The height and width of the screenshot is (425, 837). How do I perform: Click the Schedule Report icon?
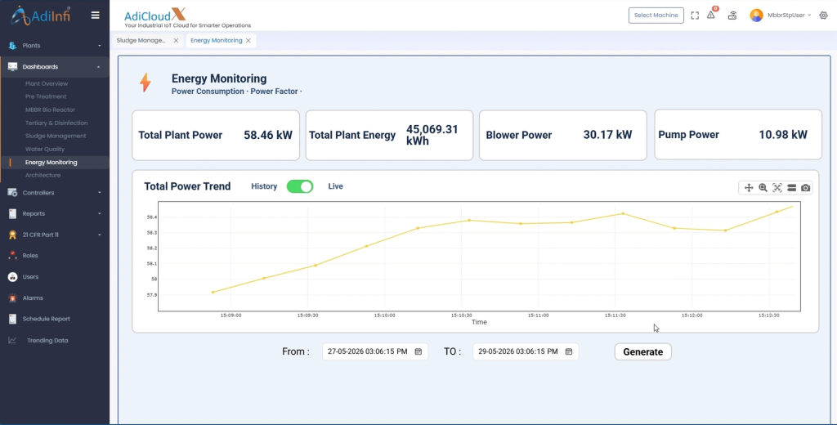coord(12,319)
